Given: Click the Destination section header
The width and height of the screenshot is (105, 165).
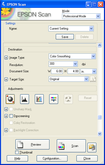Looking at the screenshot, I should 50,49.
